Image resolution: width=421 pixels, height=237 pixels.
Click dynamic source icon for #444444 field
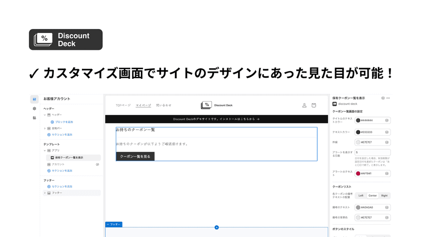(x=387, y=121)
